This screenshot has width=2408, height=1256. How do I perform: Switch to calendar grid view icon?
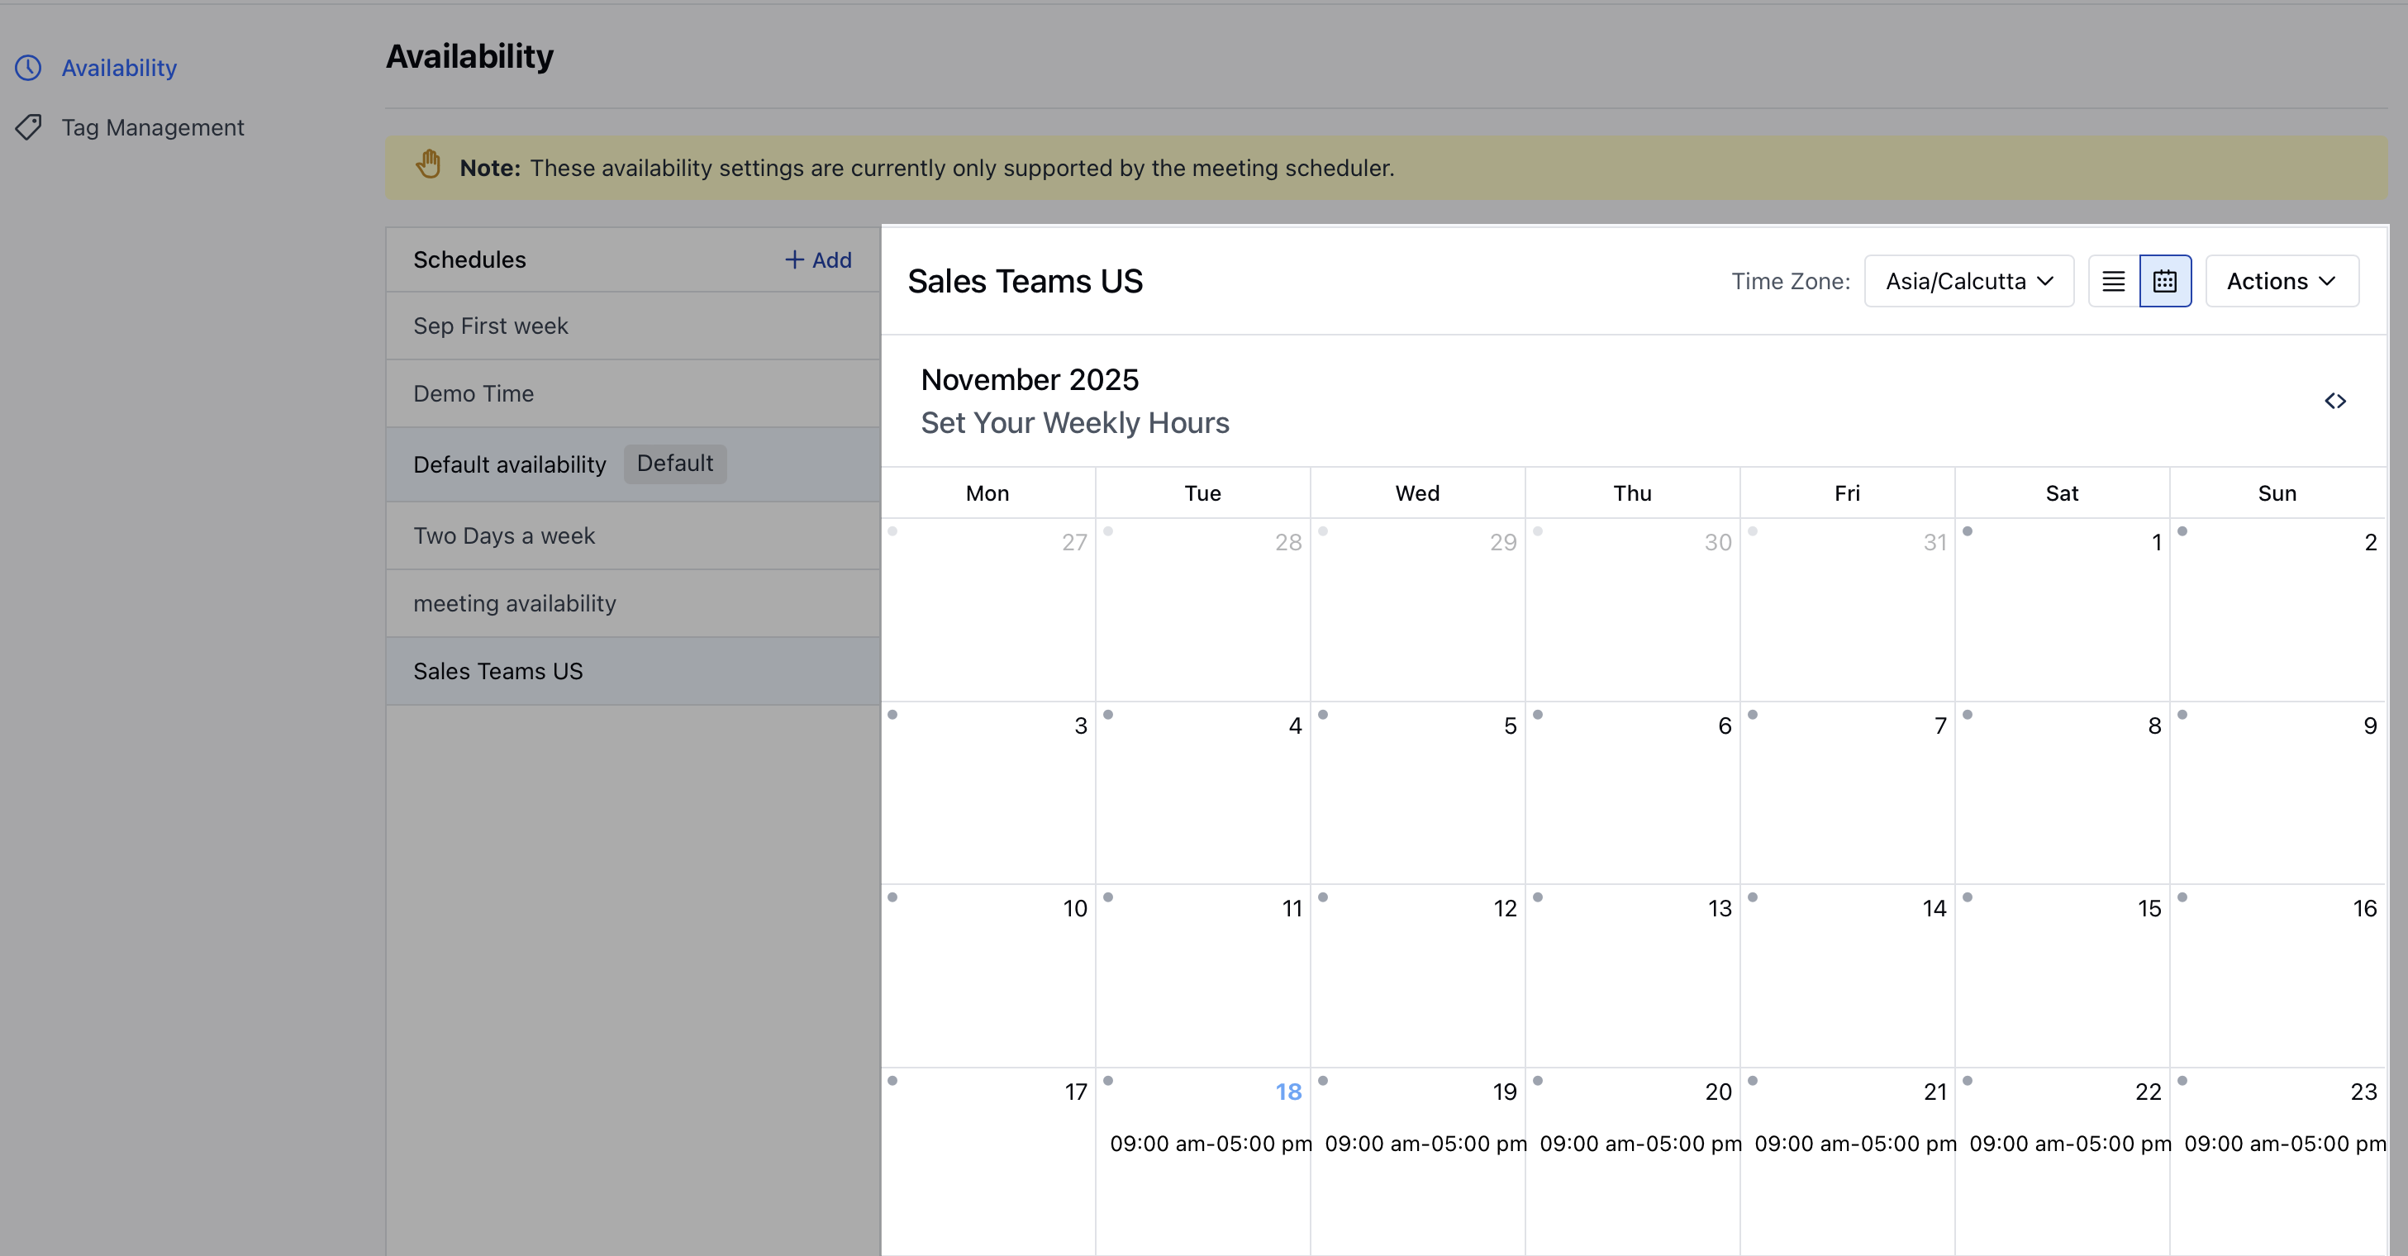[2165, 281]
